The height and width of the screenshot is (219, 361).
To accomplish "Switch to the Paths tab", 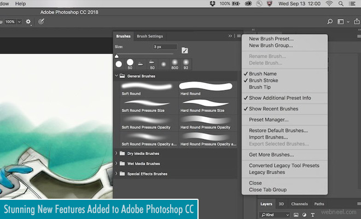I will [x=319, y=204].
